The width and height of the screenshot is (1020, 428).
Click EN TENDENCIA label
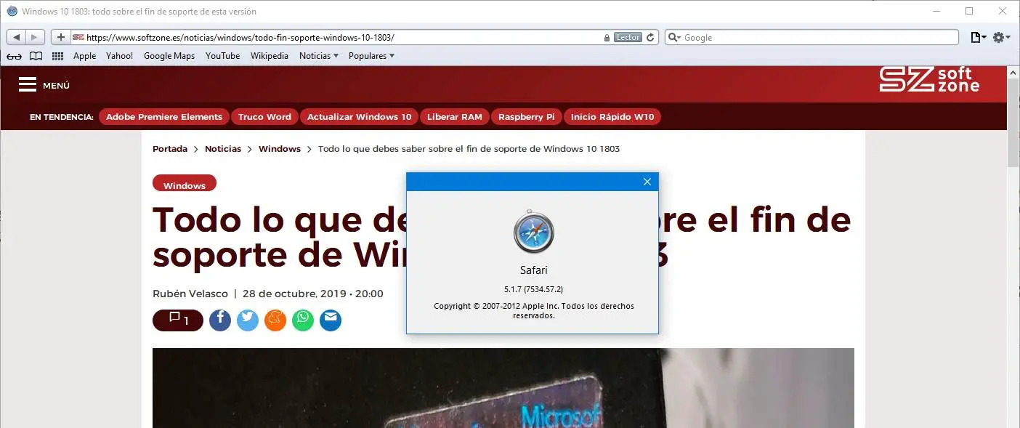[x=62, y=117]
